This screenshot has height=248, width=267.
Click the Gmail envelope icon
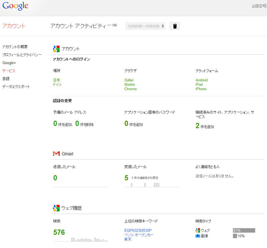56,154
